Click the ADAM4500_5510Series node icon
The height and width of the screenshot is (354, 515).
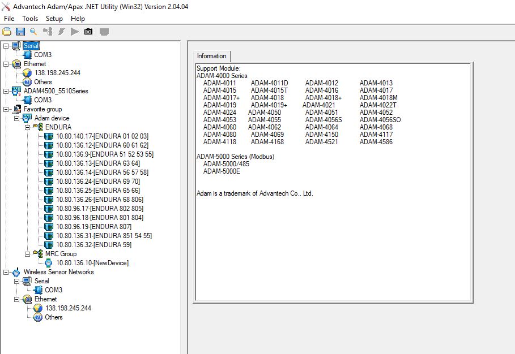tap(16, 91)
